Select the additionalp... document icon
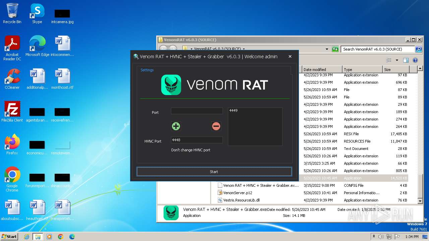Image resolution: width=429 pixels, height=241 pixels. (x=37, y=79)
